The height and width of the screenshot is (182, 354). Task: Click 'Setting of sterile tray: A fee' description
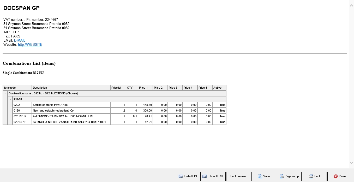71,105
